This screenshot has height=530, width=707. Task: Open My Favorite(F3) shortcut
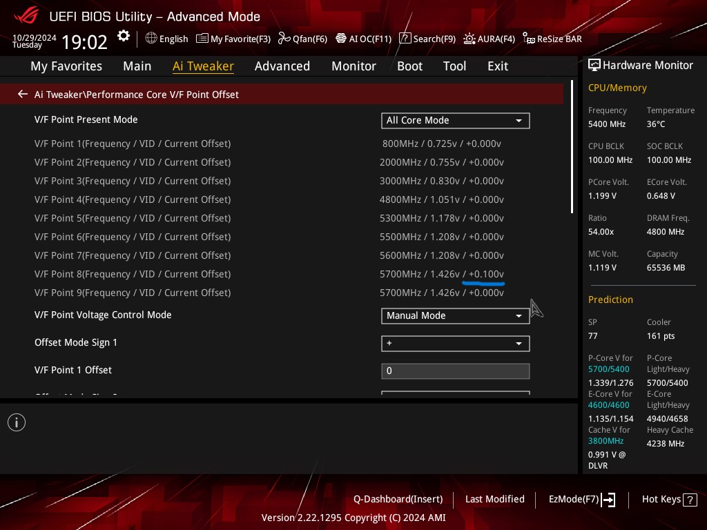(233, 39)
